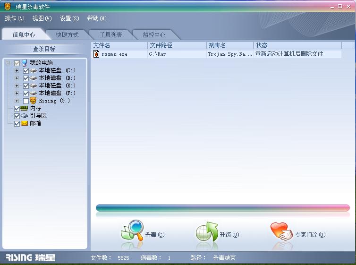356x265 pixels.
Task: Sort by the 文件路径 column header
Action: click(x=177, y=45)
